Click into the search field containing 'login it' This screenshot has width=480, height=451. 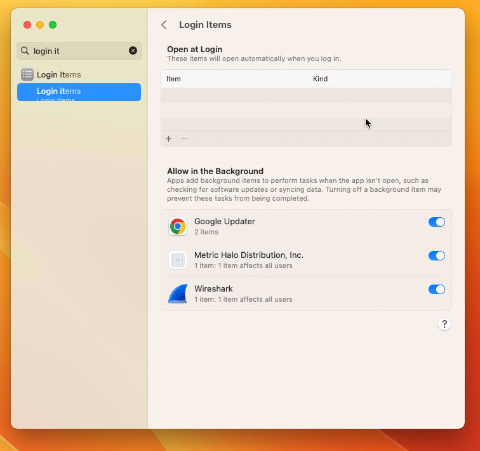[79, 51]
